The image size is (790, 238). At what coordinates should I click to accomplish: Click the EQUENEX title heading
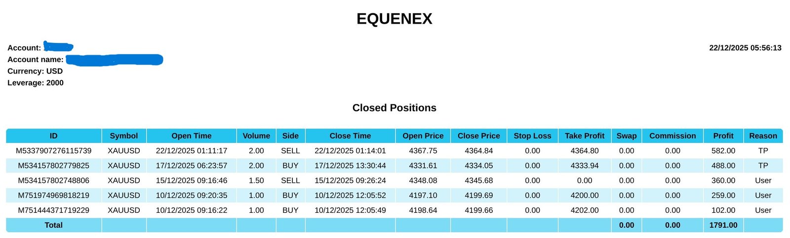coord(395,19)
